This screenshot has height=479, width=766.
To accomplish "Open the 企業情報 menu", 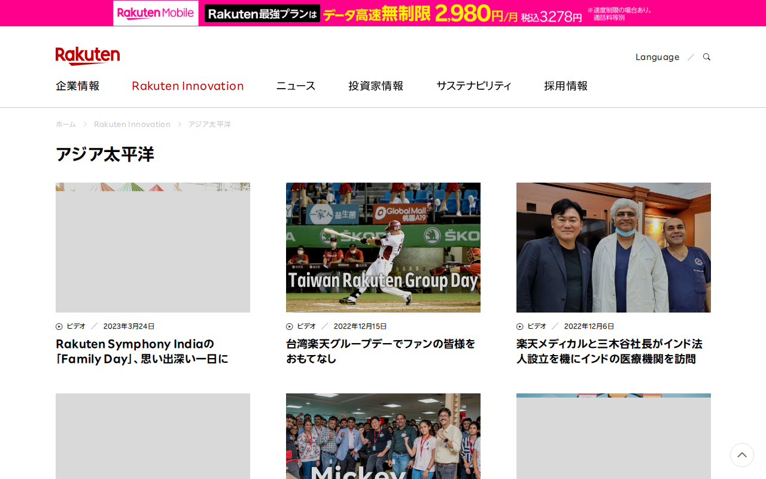I will (78, 86).
